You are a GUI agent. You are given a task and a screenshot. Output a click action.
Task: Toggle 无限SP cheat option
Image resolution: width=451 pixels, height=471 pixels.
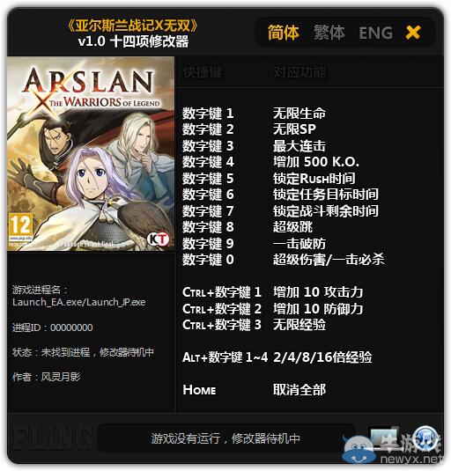click(x=294, y=129)
